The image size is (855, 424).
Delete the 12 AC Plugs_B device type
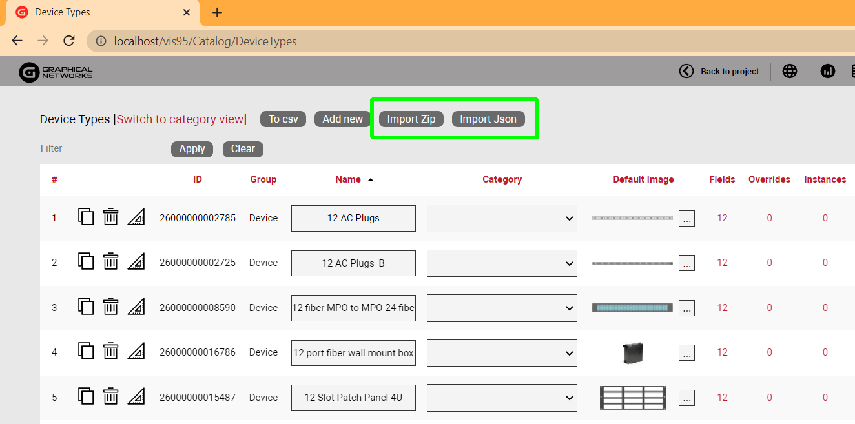111,261
